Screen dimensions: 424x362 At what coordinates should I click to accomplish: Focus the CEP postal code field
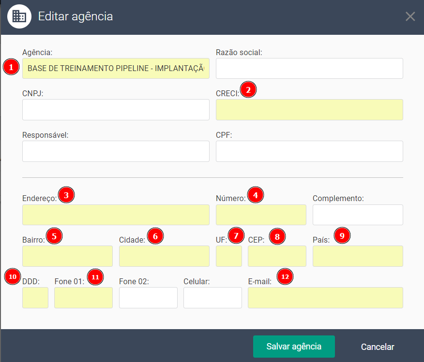[x=277, y=256]
